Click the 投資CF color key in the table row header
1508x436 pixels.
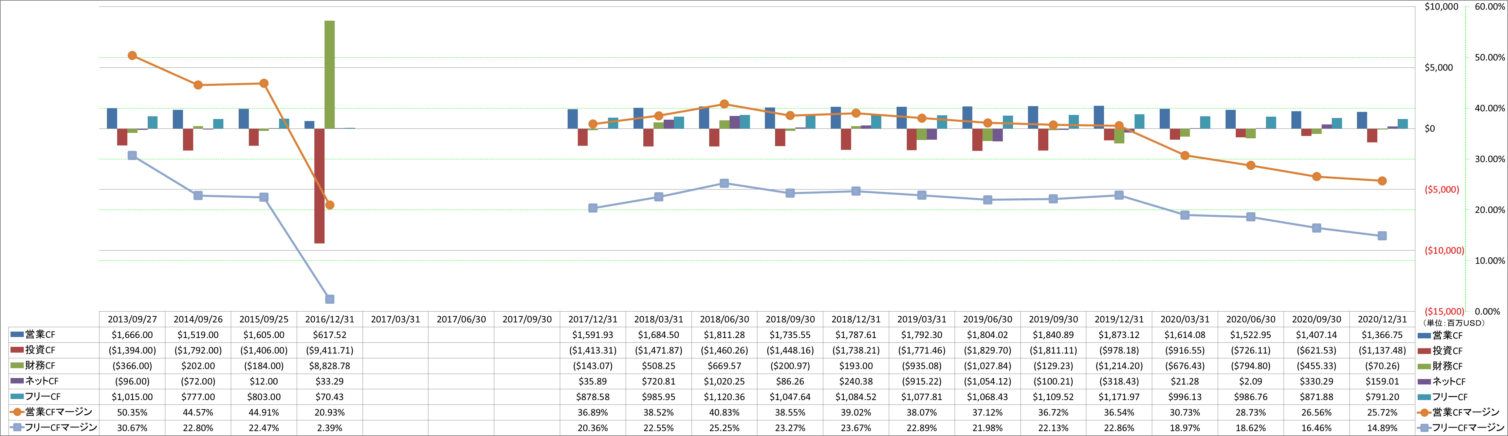pyautogui.click(x=17, y=350)
